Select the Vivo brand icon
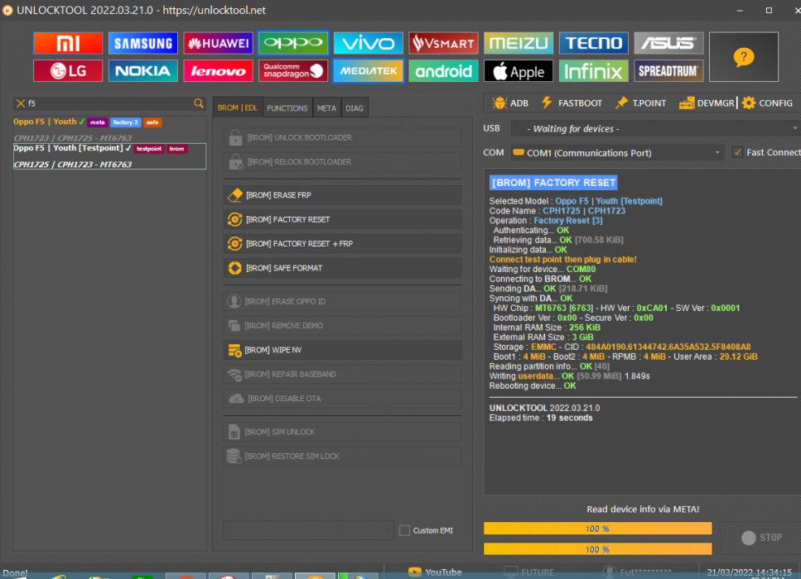This screenshot has width=801, height=579. pyautogui.click(x=369, y=43)
